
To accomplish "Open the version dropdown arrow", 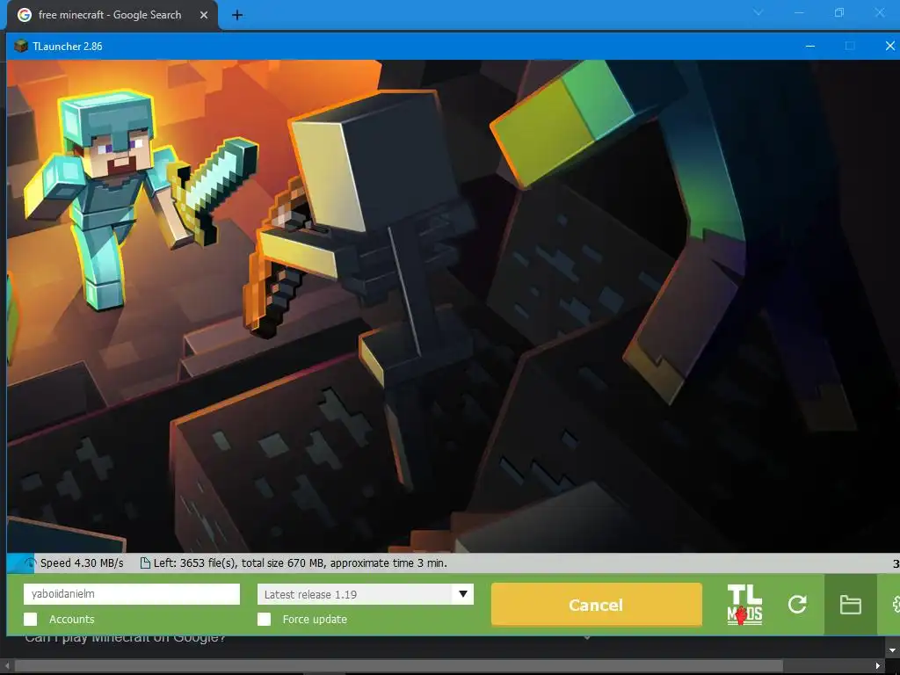I will pyautogui.click(x=462, y=594).
